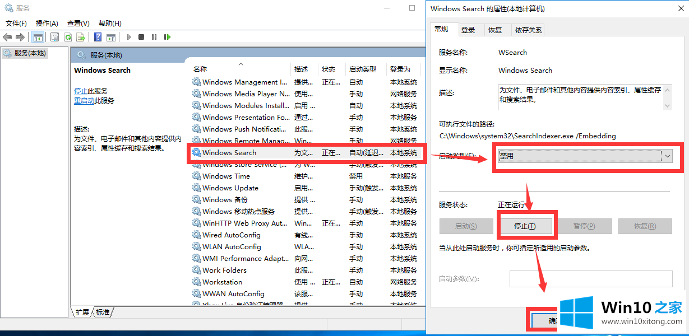Click gear icon beside Windows Presentation Foundation
This screenshot has width=689, height=336.
196,117
